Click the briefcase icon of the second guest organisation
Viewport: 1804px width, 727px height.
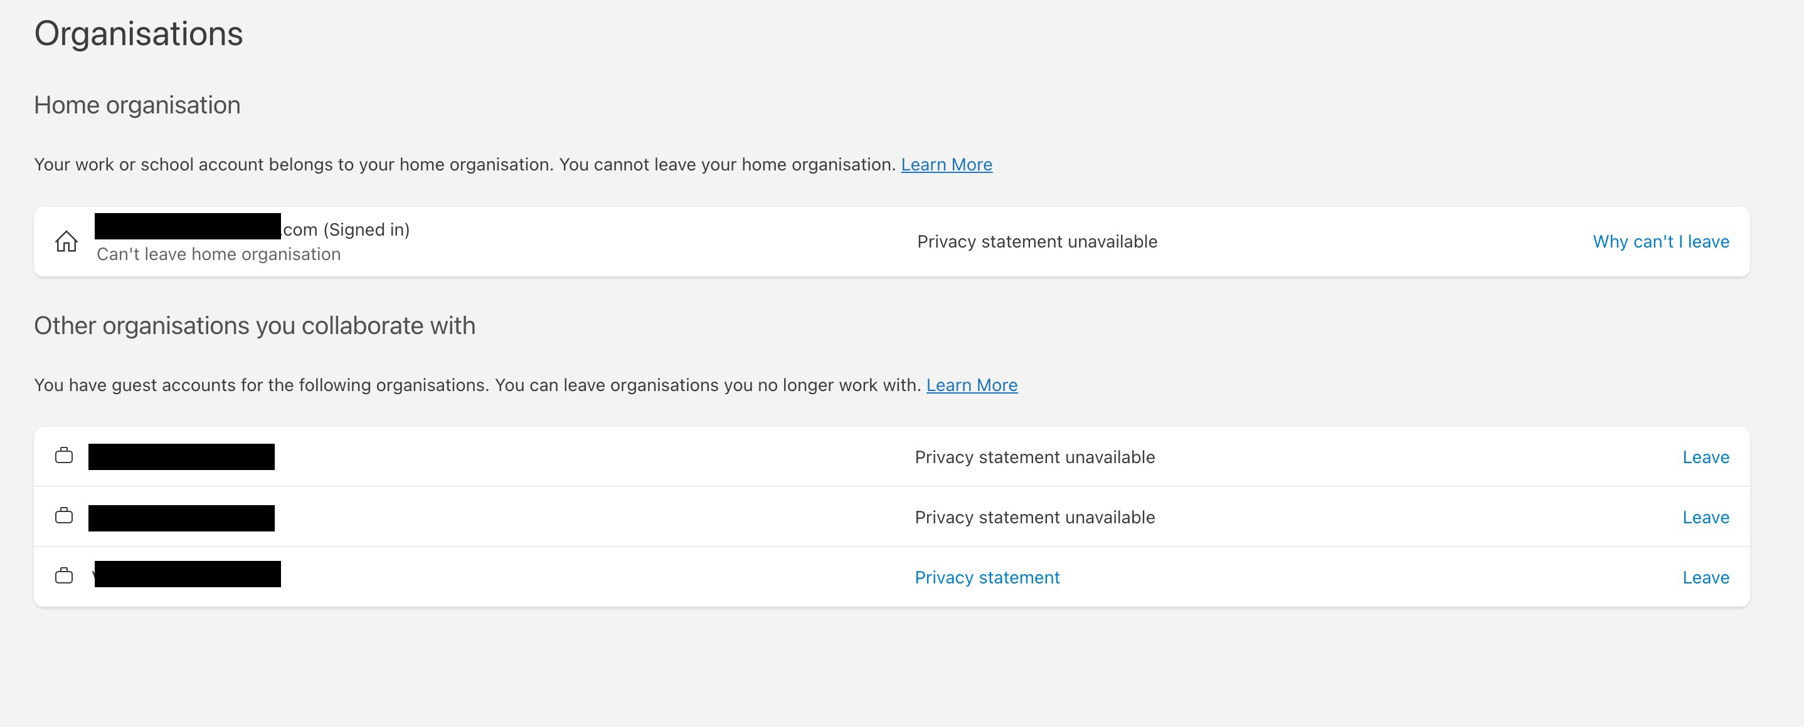pos(64,516)
